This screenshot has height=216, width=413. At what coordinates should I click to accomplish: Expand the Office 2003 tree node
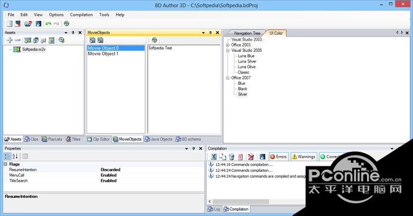coord(228,45)
